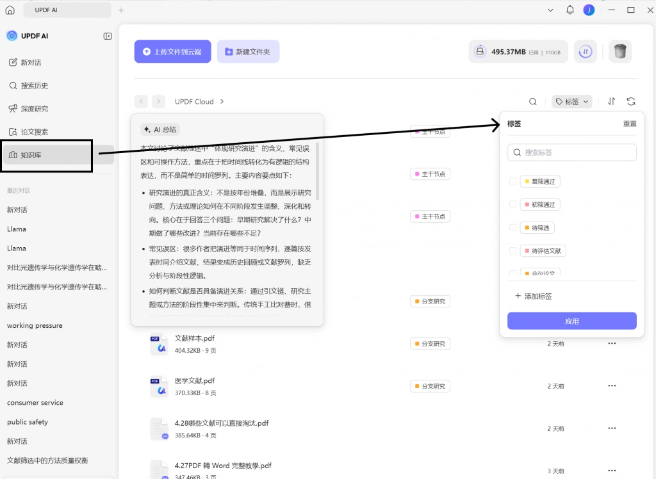Go to home icon in title bar
Screen dimensions: 656x479
pyautogui.click(x=10, y=10)
